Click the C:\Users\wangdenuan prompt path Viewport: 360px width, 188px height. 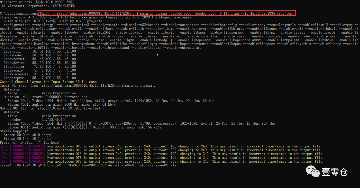(18, 13)
